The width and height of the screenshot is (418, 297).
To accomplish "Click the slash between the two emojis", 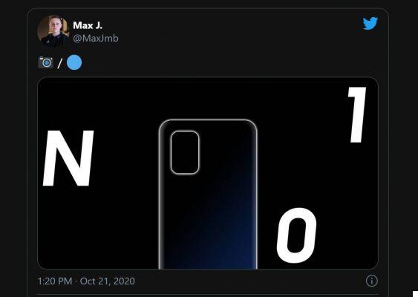I will 59,63.
